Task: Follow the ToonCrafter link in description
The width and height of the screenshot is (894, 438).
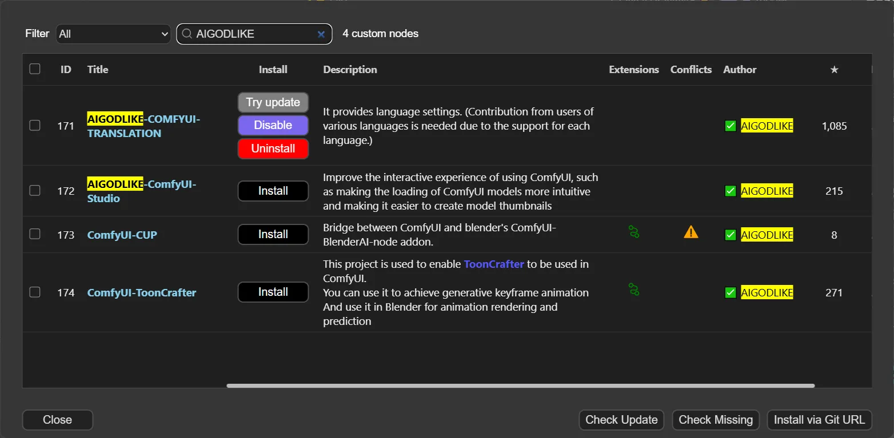Action: pos(494,264)
